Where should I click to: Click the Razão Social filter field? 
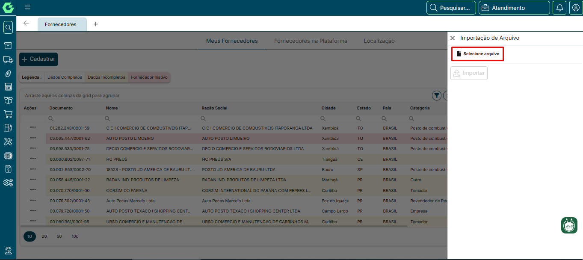258,118
